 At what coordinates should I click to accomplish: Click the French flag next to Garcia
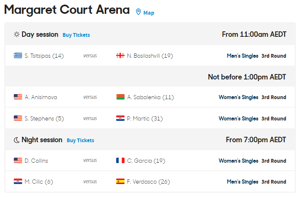pos(120,161)
